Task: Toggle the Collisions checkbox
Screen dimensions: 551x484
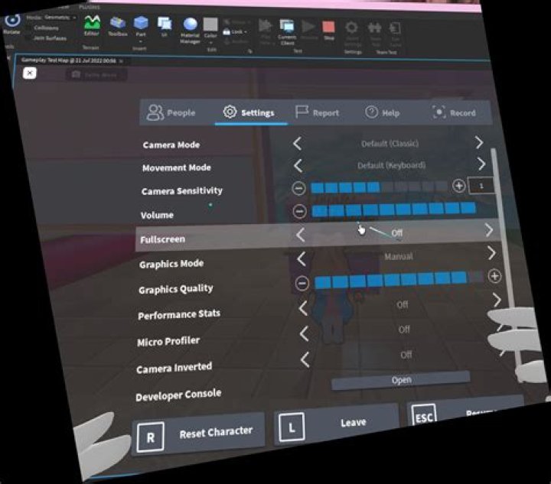Action: 29,27
